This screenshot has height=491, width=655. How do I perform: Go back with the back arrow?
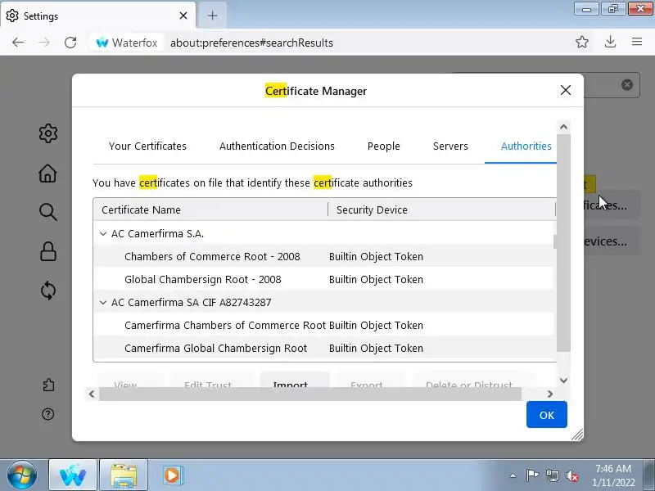18,43
